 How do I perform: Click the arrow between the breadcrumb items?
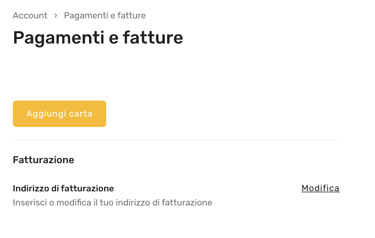coord(56,15)
